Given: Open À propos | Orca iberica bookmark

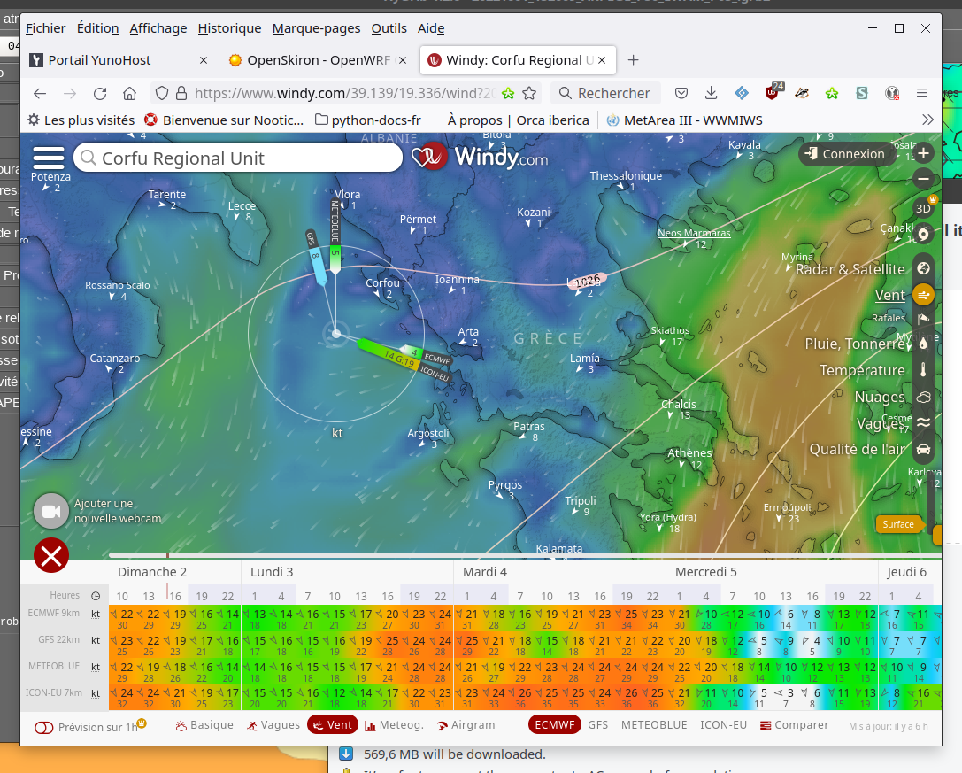Looking at the screenshot, I should (x=518, y=120).
